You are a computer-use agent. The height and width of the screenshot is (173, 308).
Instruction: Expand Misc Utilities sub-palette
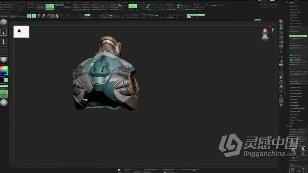(294, 6)
